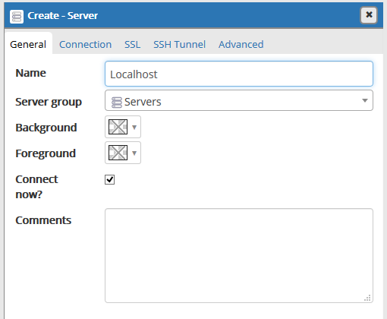Click the Connect now? label
The height and width of the screenshot is (319, 387).
pos(36,187)
